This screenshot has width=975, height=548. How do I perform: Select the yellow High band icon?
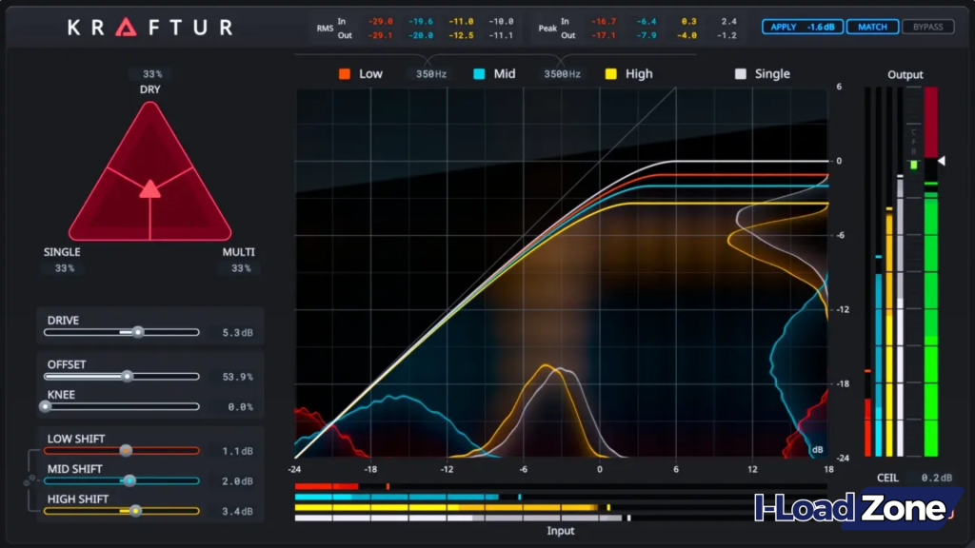610,72
